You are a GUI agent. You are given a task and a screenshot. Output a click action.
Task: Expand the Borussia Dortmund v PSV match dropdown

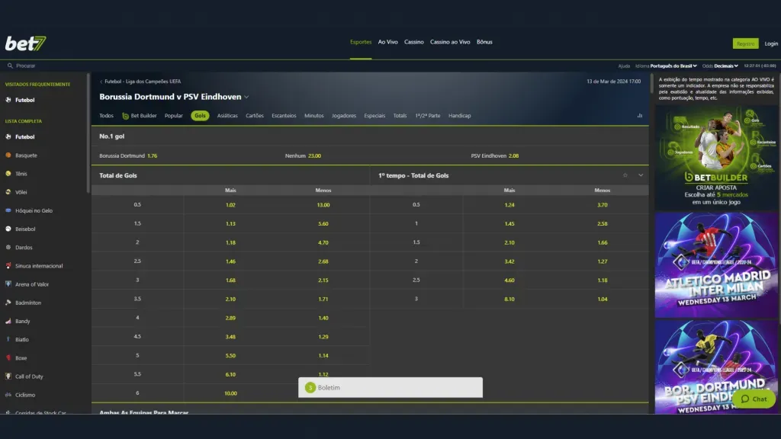coord(246,98)
